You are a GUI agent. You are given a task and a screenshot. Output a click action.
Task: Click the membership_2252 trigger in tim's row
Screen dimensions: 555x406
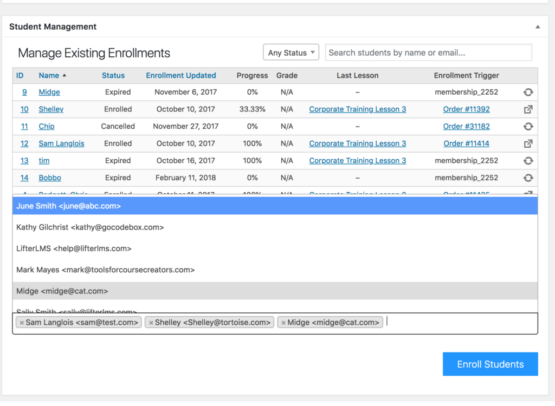(466, 161)
